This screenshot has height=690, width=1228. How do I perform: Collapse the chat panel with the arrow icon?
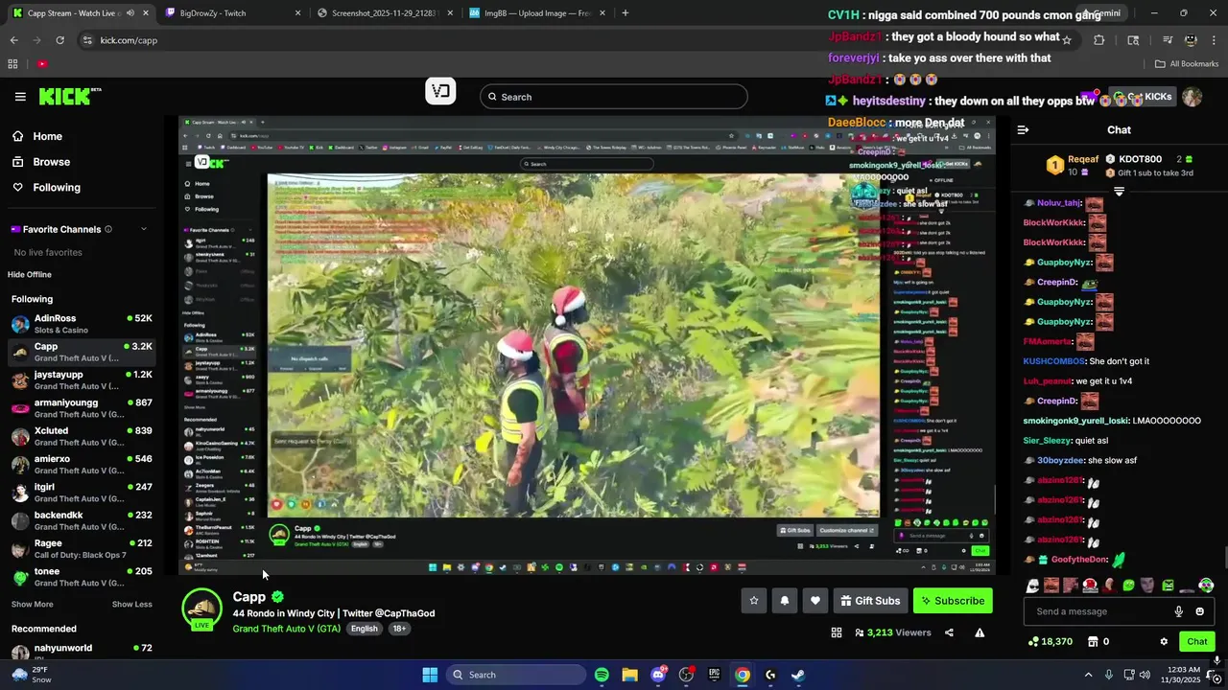pyautogui.click(x=1023, y=129)
